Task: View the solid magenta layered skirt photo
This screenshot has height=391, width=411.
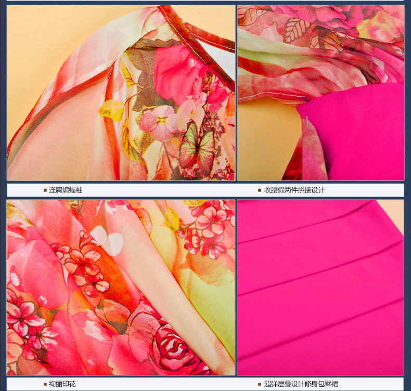Action: click(x=320, y=287)
